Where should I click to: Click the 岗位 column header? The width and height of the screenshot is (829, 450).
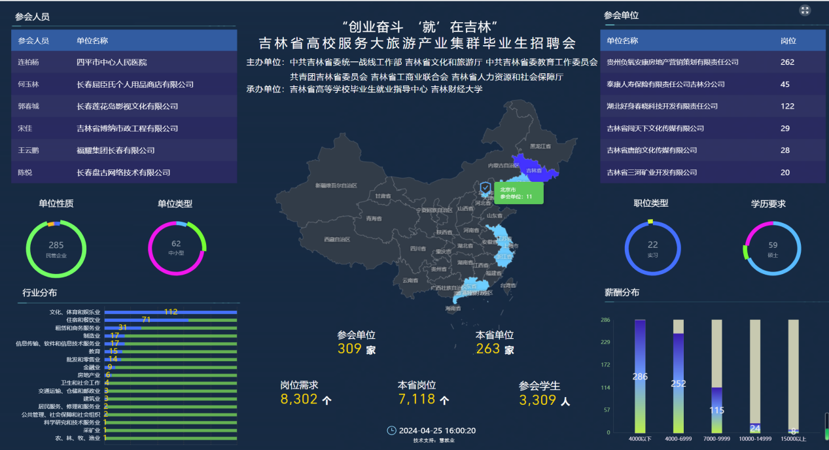(788, 41)
